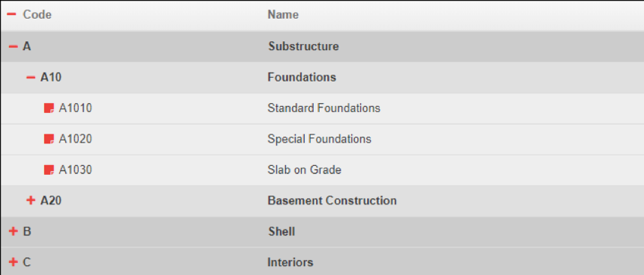
Task: Collapse the A Substructure group
Action: coord(13,46)
